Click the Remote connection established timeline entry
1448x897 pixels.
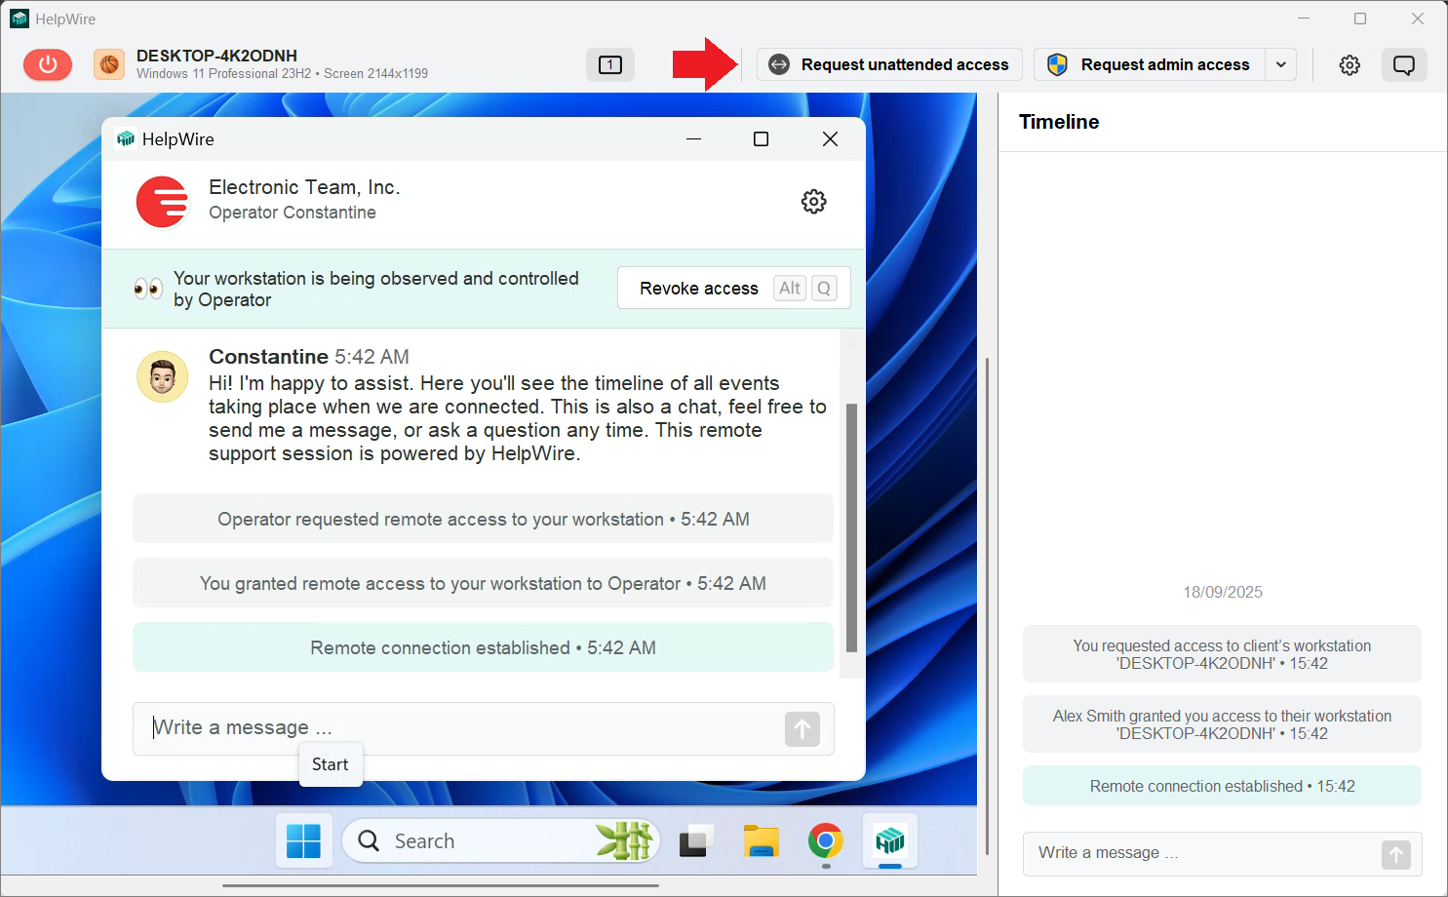[x=1222, y=785]
